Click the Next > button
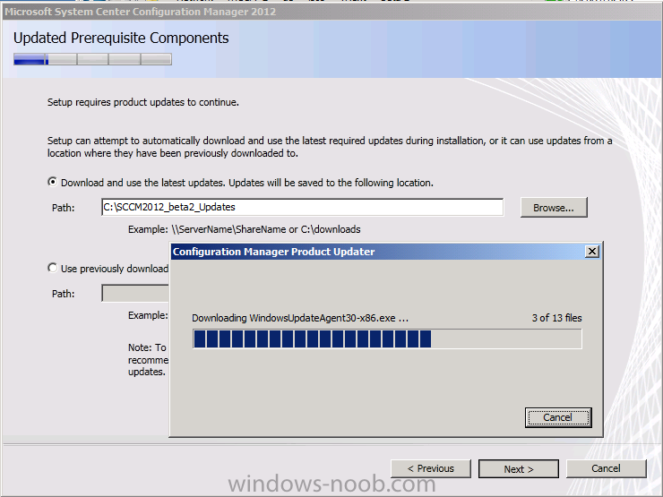Screen dimensions: 663x497 pos(519,469)
